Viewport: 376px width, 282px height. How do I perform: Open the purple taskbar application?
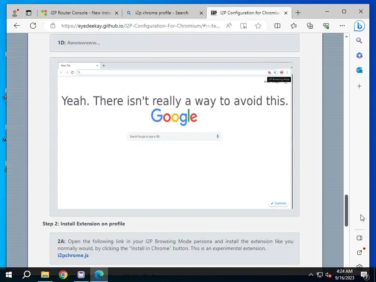pyautogui.click(x=81, y=275)
